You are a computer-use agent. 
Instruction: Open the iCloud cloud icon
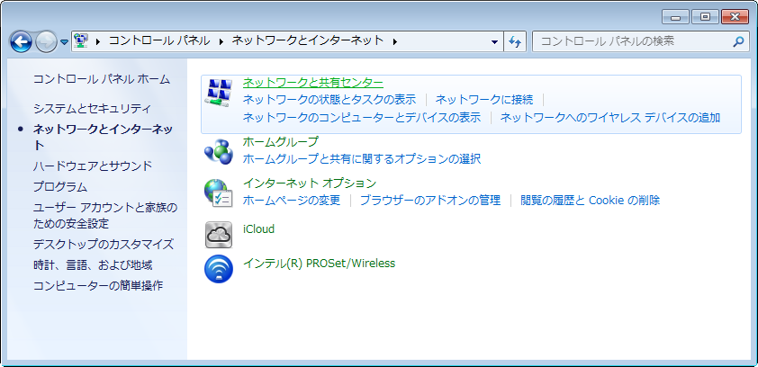point(219,235)
